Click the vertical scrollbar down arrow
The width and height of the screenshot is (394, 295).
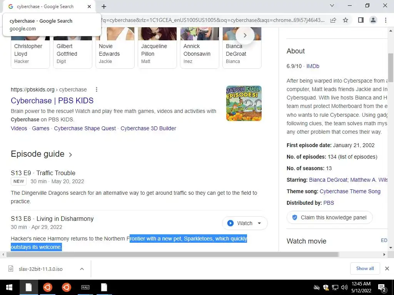coord(391,248)
